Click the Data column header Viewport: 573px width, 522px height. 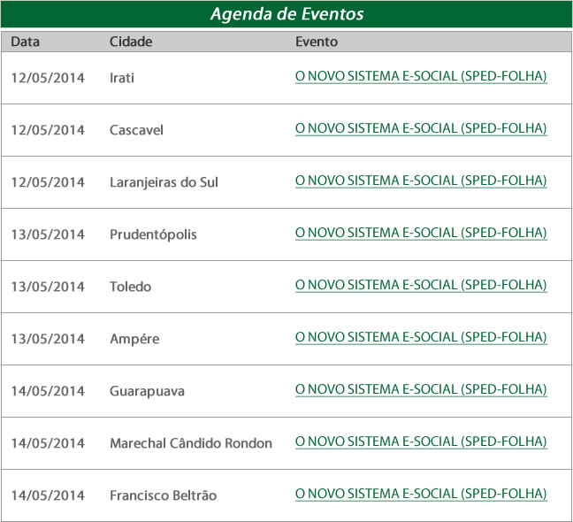[26, 42]
